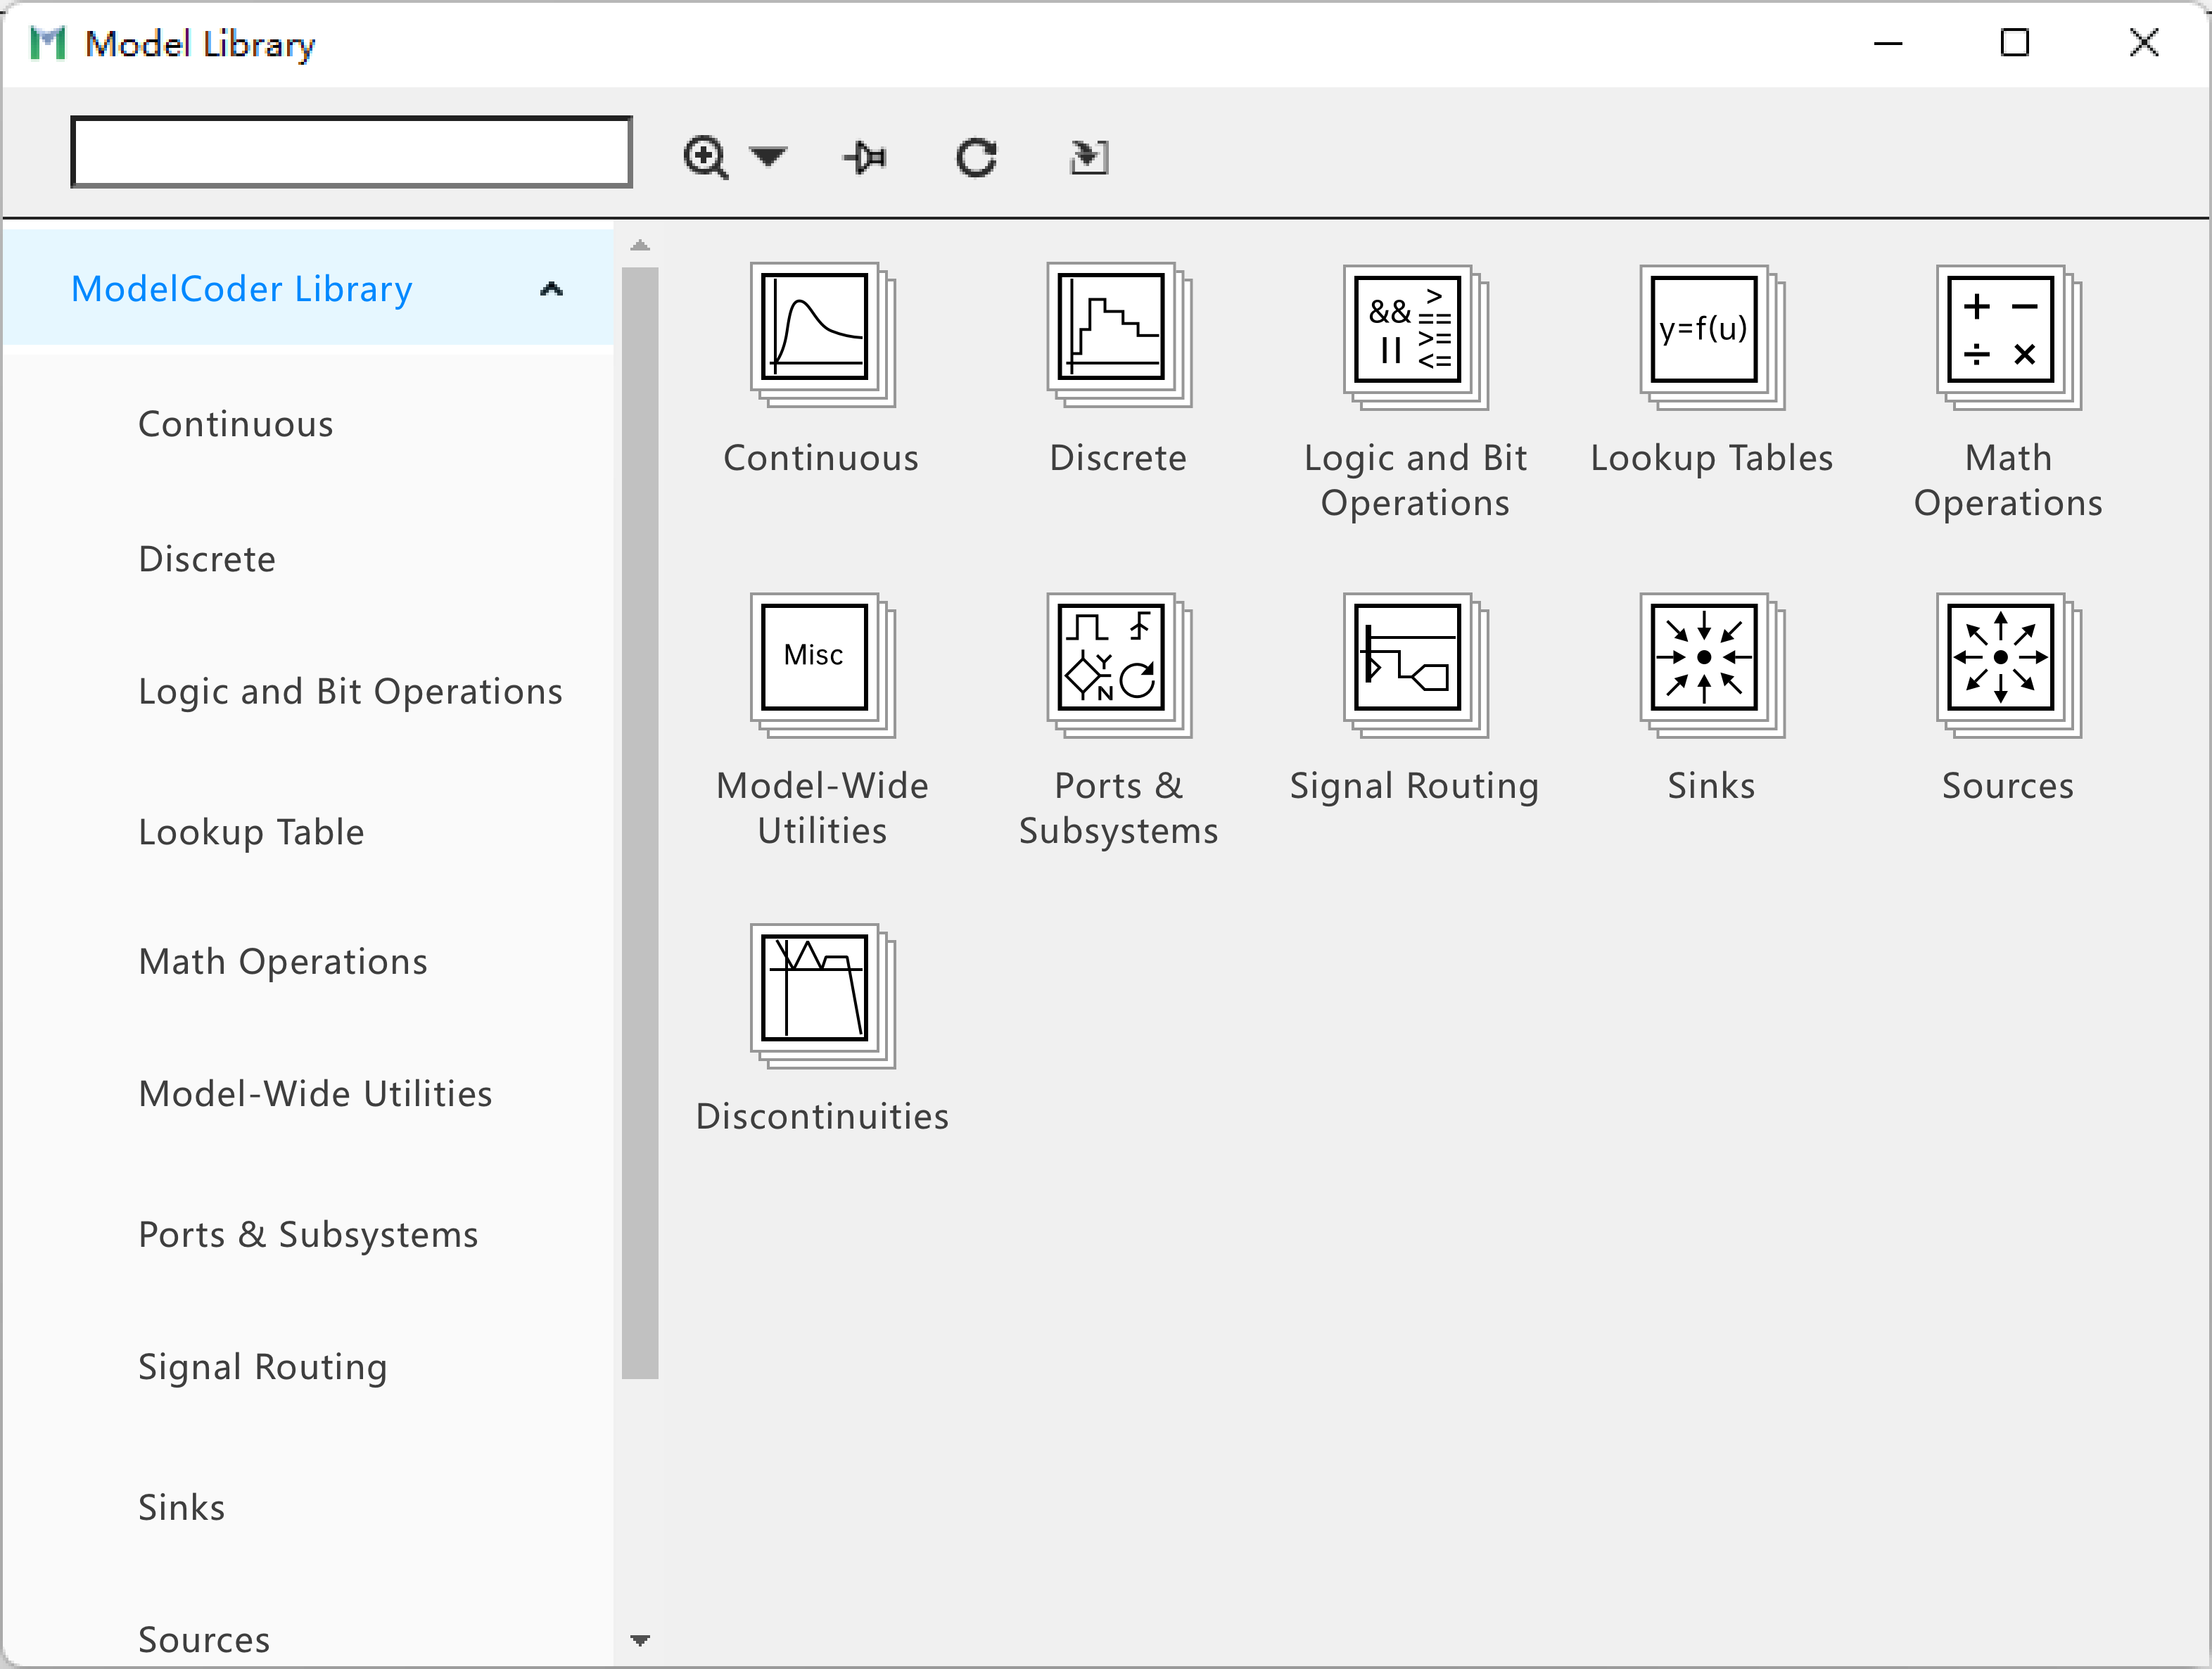Open the Model-Wide Utilities Misc icon
The image size is (2212, 1669).
pyautogui.click(x=822, y=665)
